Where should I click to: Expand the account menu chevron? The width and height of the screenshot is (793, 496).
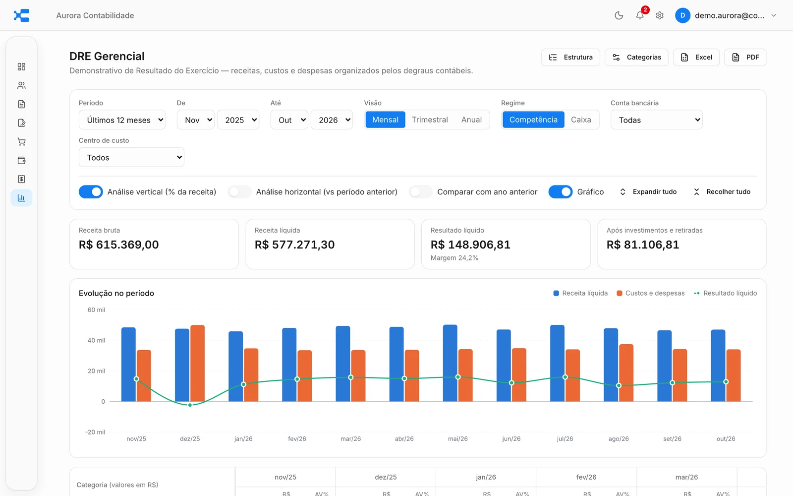pyautogui.click(x=774, y=15)
